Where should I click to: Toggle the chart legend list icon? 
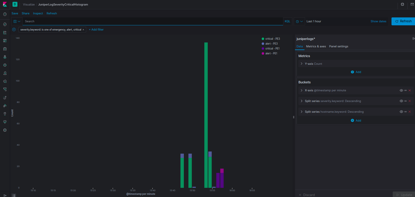[x=14, y=195]
